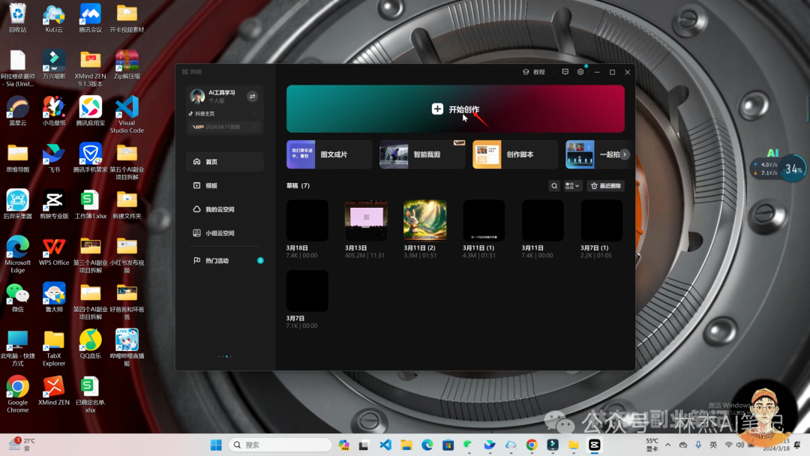
Task: Open the 回收站 recycle bin desktop icon
Action: [17, 19]
